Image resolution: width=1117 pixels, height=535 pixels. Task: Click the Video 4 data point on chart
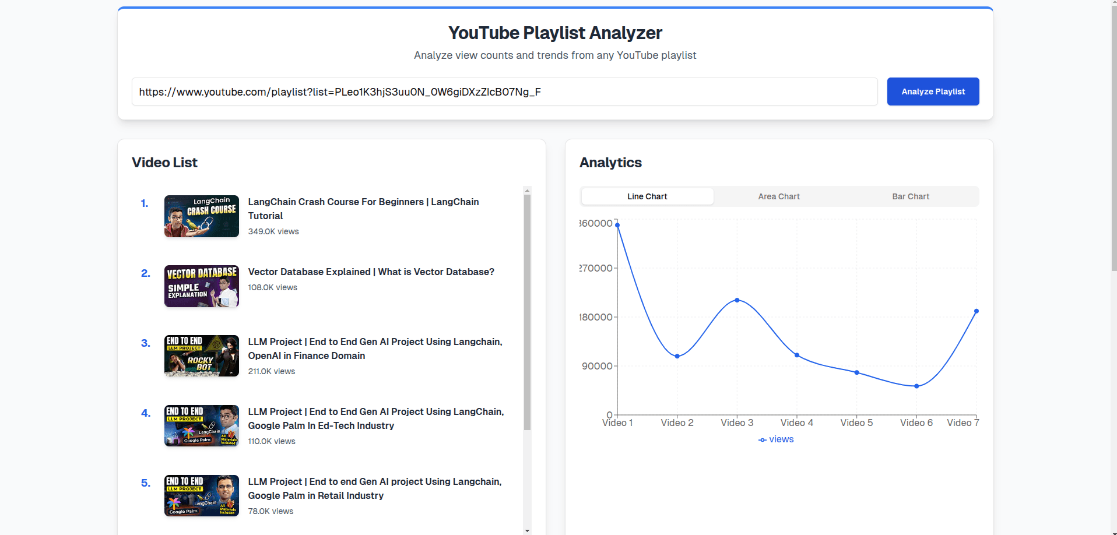click(797, 355)
